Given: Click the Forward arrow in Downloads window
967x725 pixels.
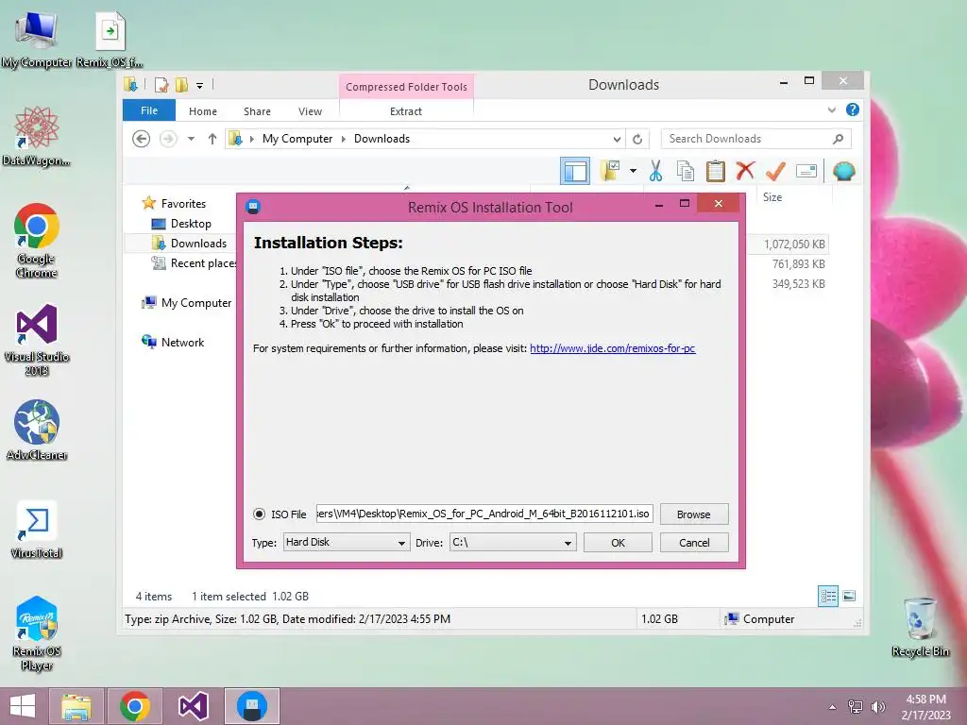Looking at the screenshot, I should pyautogui.click(x=168, y=139).
